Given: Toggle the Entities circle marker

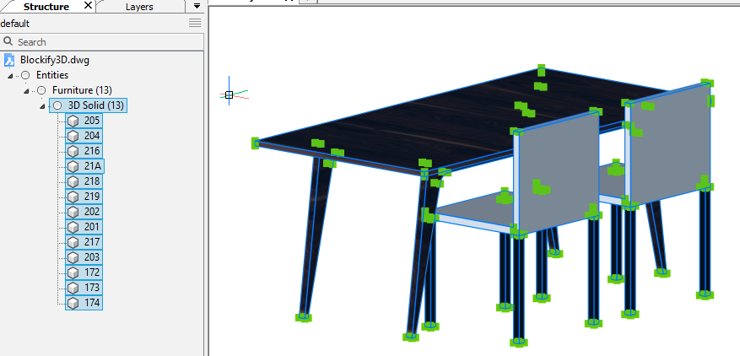Looking at the screenshot, I should (25, 75).
